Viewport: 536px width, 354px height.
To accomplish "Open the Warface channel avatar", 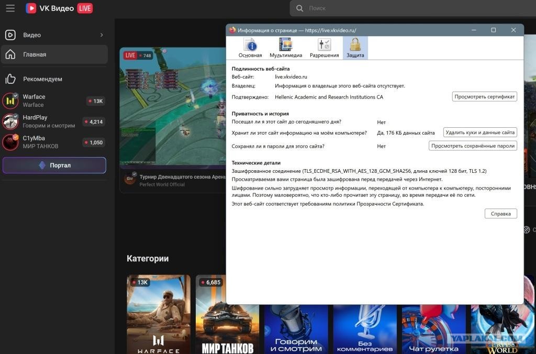I will click(10, 101).
